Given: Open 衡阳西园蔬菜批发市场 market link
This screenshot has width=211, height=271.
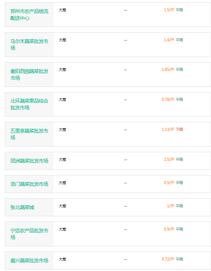Looking at the screenshot, I should click(29, 75).
